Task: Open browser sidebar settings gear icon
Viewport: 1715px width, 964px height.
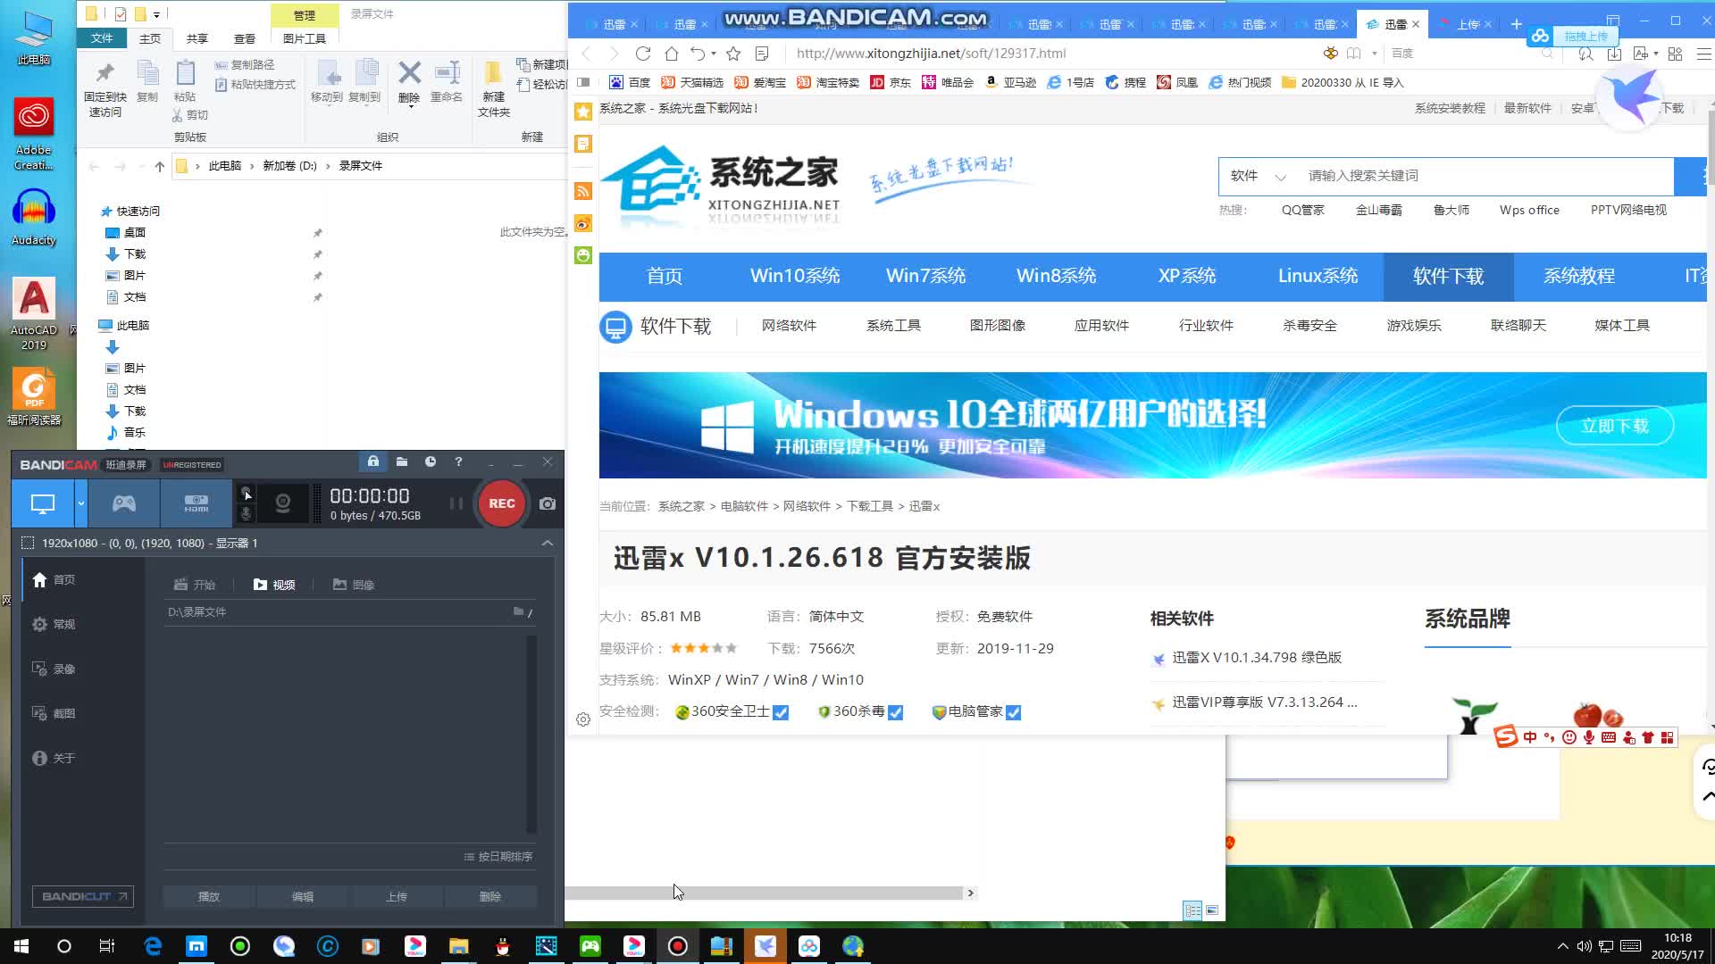Action: [x=583, y=719]
